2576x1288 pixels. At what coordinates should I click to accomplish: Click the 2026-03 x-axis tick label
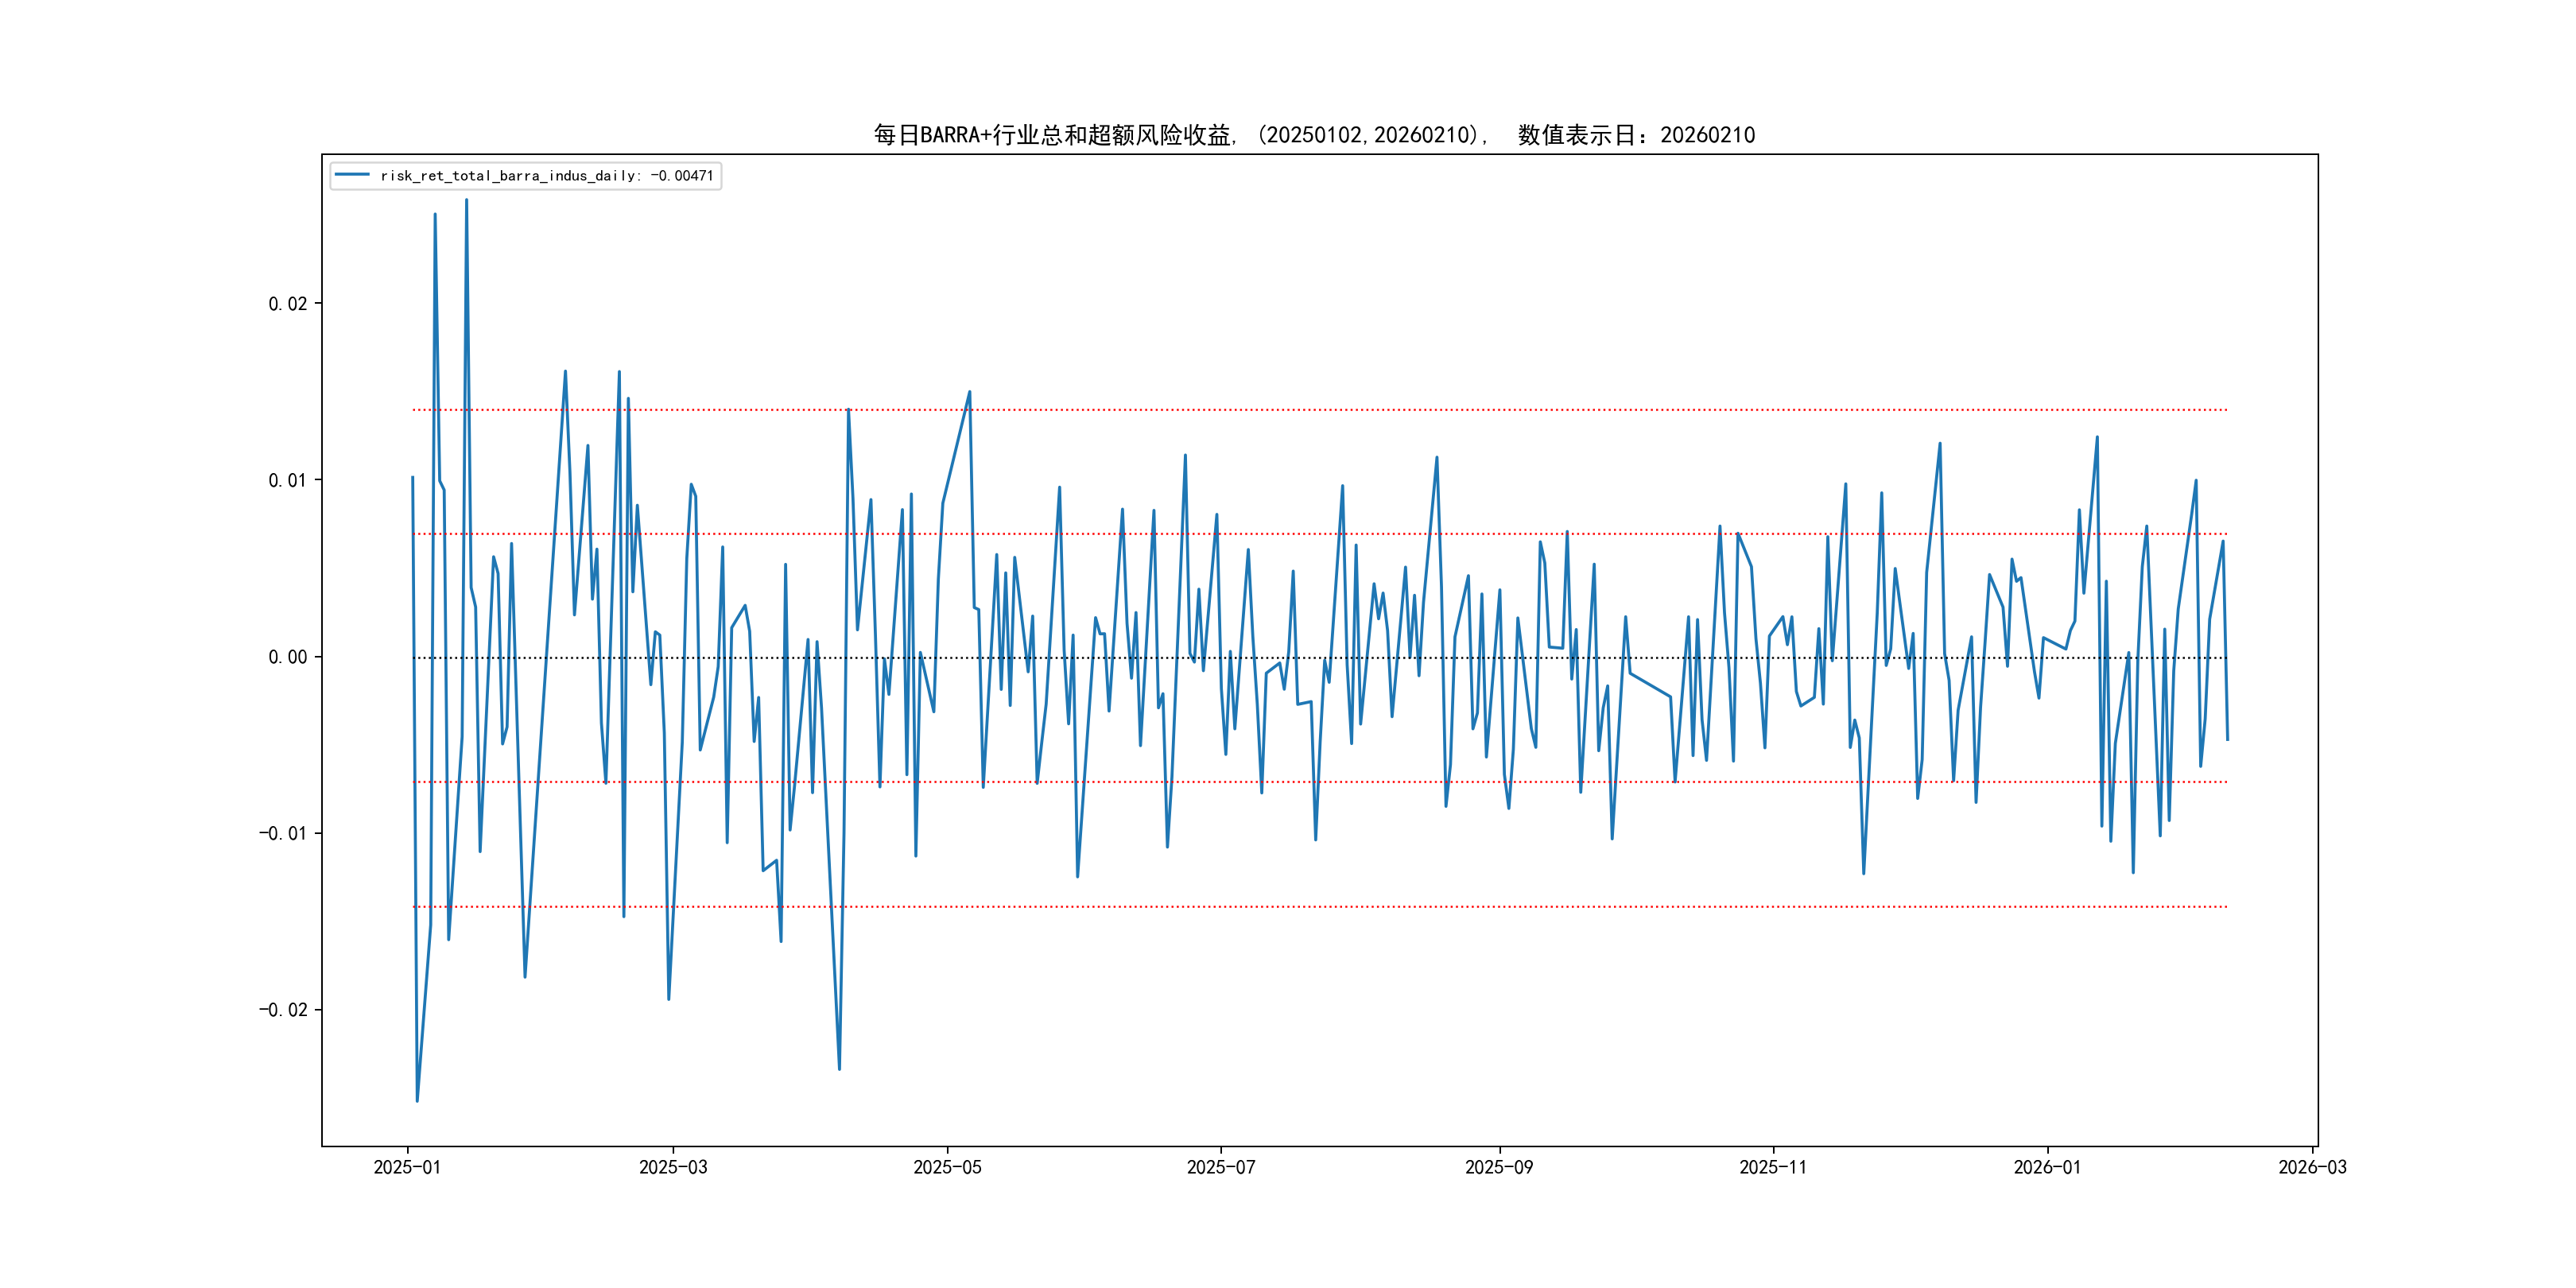[x=2311, y=1167]
